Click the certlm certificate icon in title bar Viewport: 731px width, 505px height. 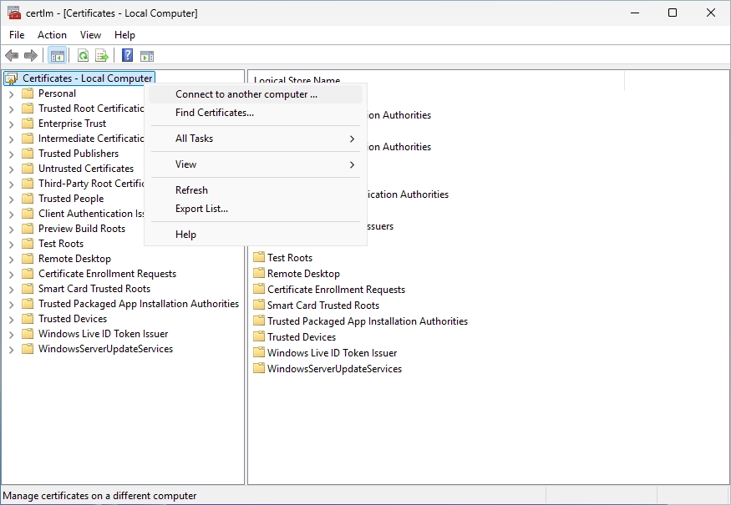[14, 13]
